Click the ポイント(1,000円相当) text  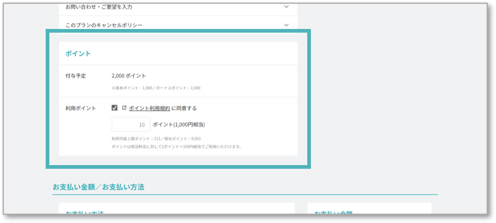(179, 125)
